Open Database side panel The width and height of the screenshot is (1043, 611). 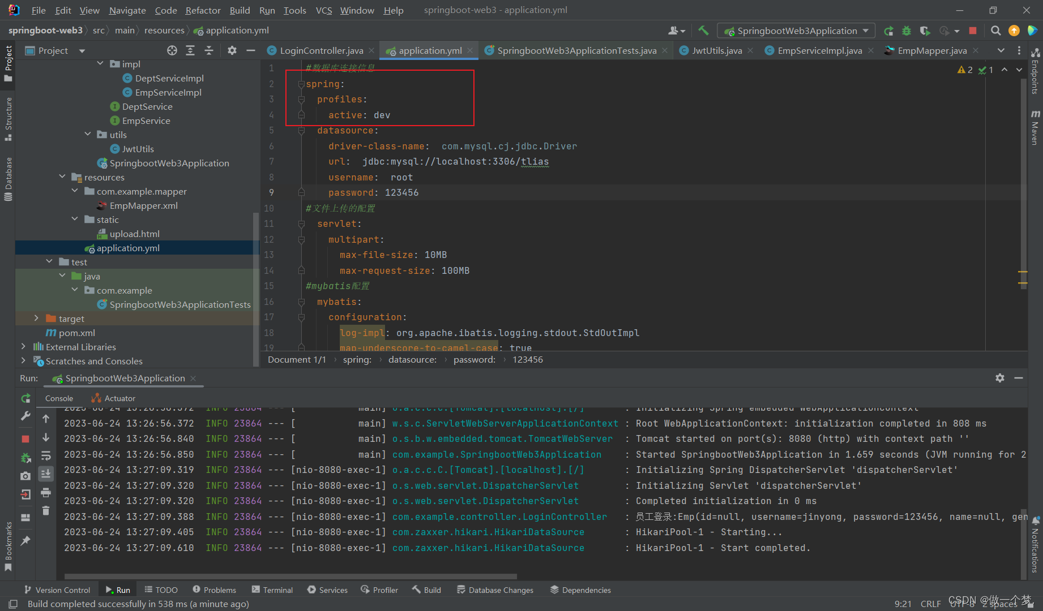point(8,179)
